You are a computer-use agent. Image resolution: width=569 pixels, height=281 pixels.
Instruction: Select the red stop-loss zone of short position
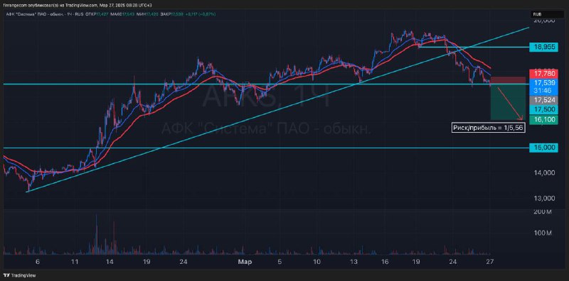508,81
